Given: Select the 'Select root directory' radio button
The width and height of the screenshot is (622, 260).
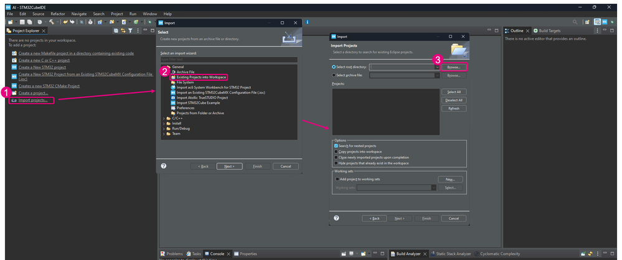Looking at the screenshot, I should coord(334,67).
